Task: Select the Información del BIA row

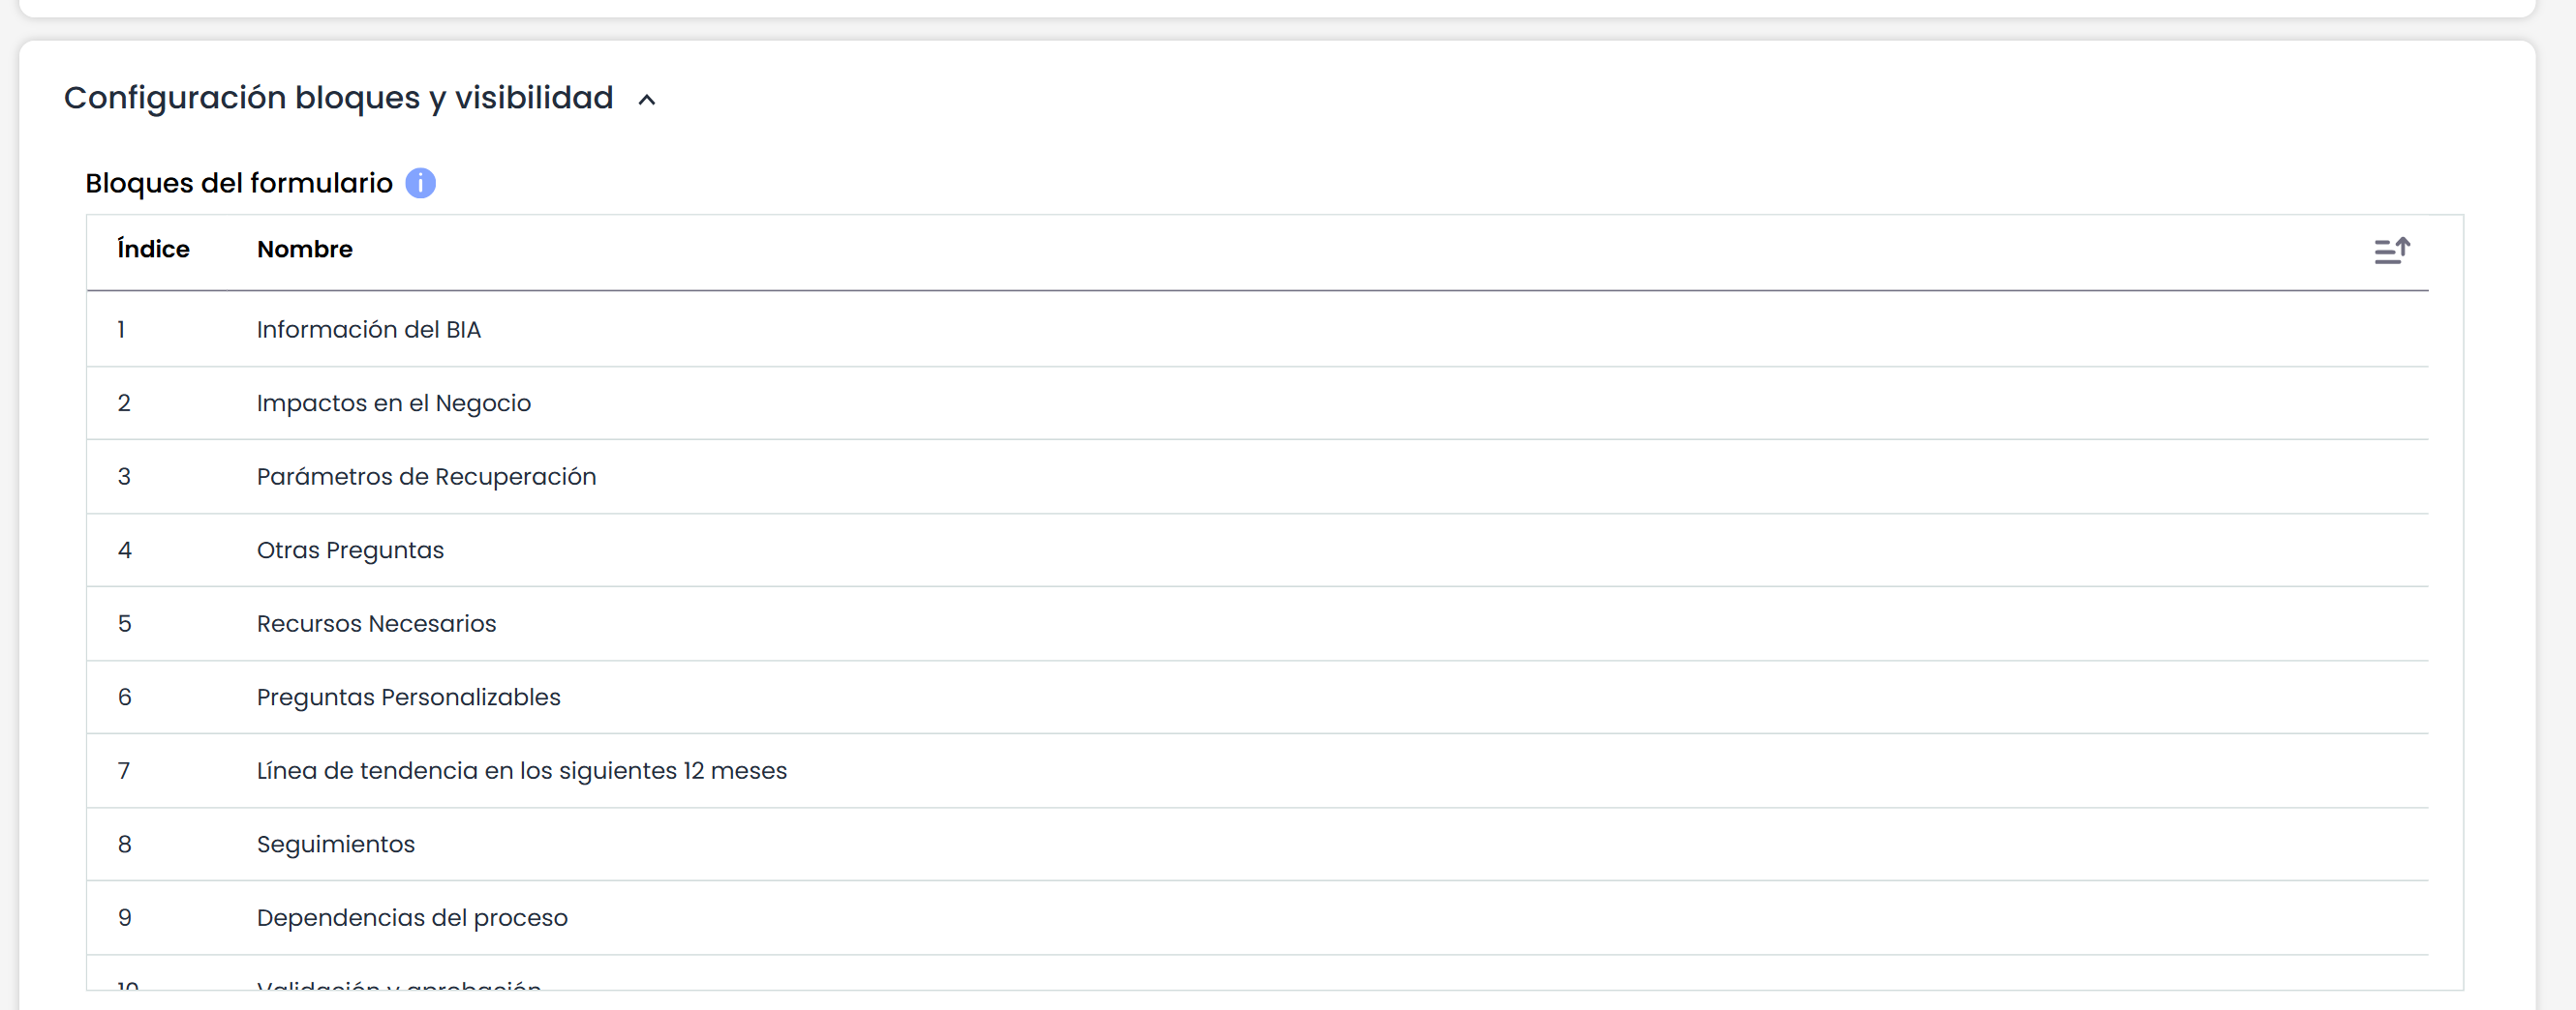Action: coord(1257,330)
